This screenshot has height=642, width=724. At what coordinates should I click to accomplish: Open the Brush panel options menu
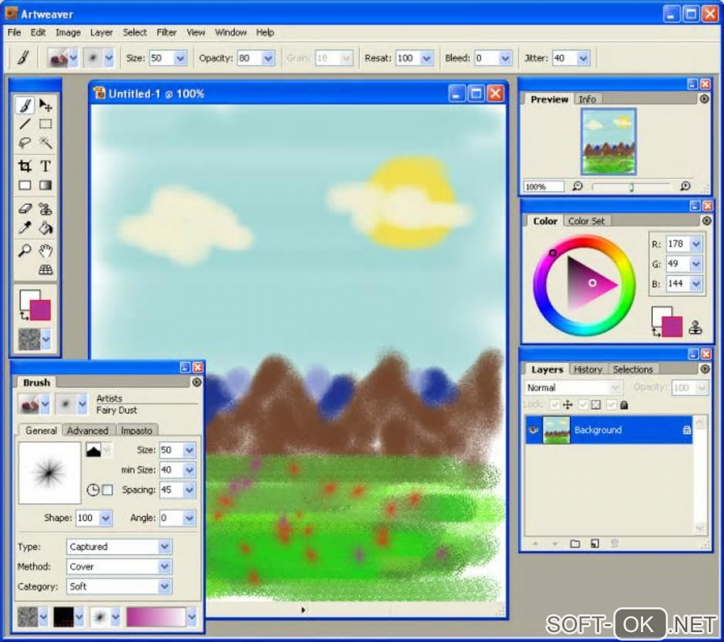click(197, 382)
